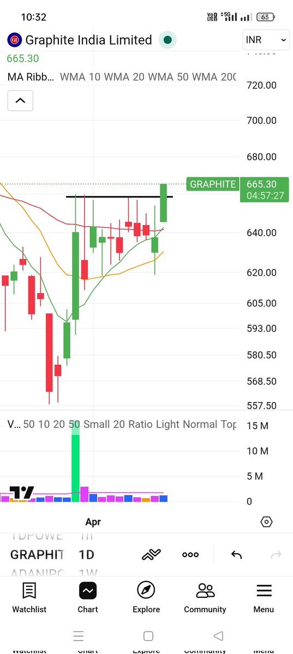
Task: Tap Android home button
Action: (x=148, y=636)
